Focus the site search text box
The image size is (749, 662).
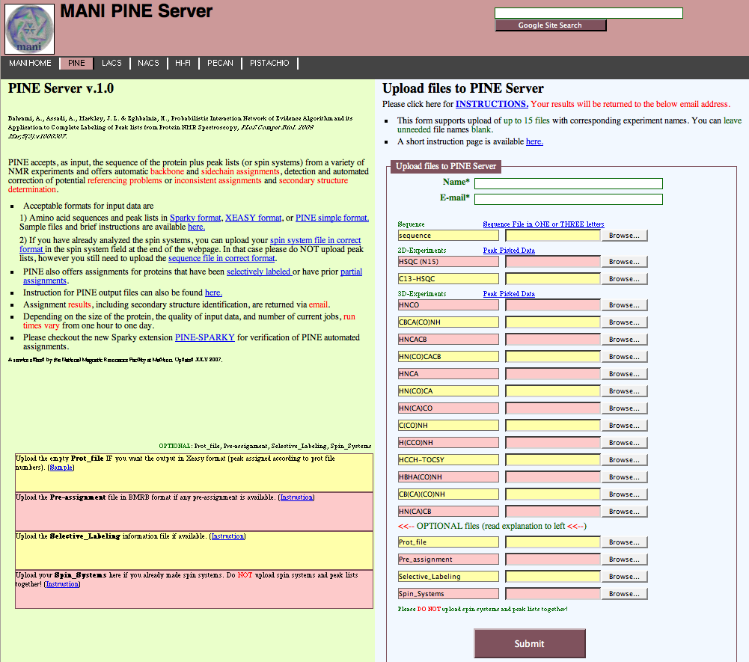[588, 13]
